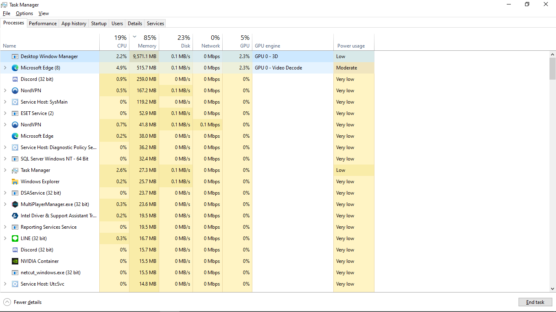Click the Discord icon at 15.7 MB
Viewport: 556px width, 312px height.
[15, 250]
